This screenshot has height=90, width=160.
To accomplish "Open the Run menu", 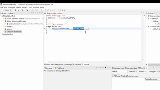I will point(30,7).
